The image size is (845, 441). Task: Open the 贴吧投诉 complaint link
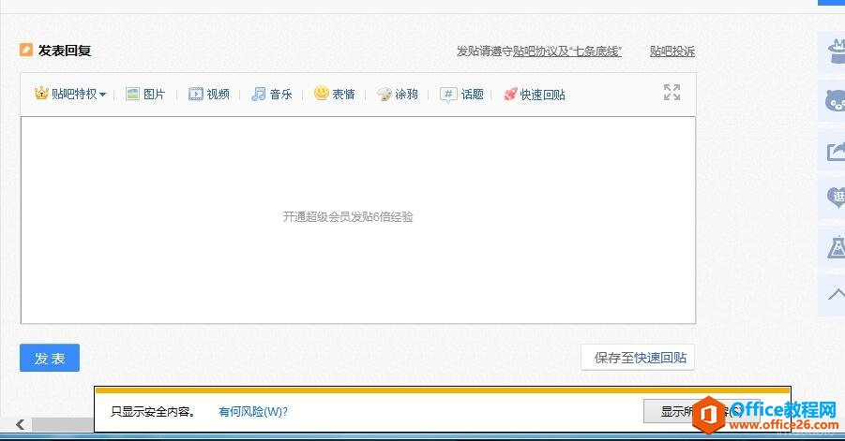672,51
